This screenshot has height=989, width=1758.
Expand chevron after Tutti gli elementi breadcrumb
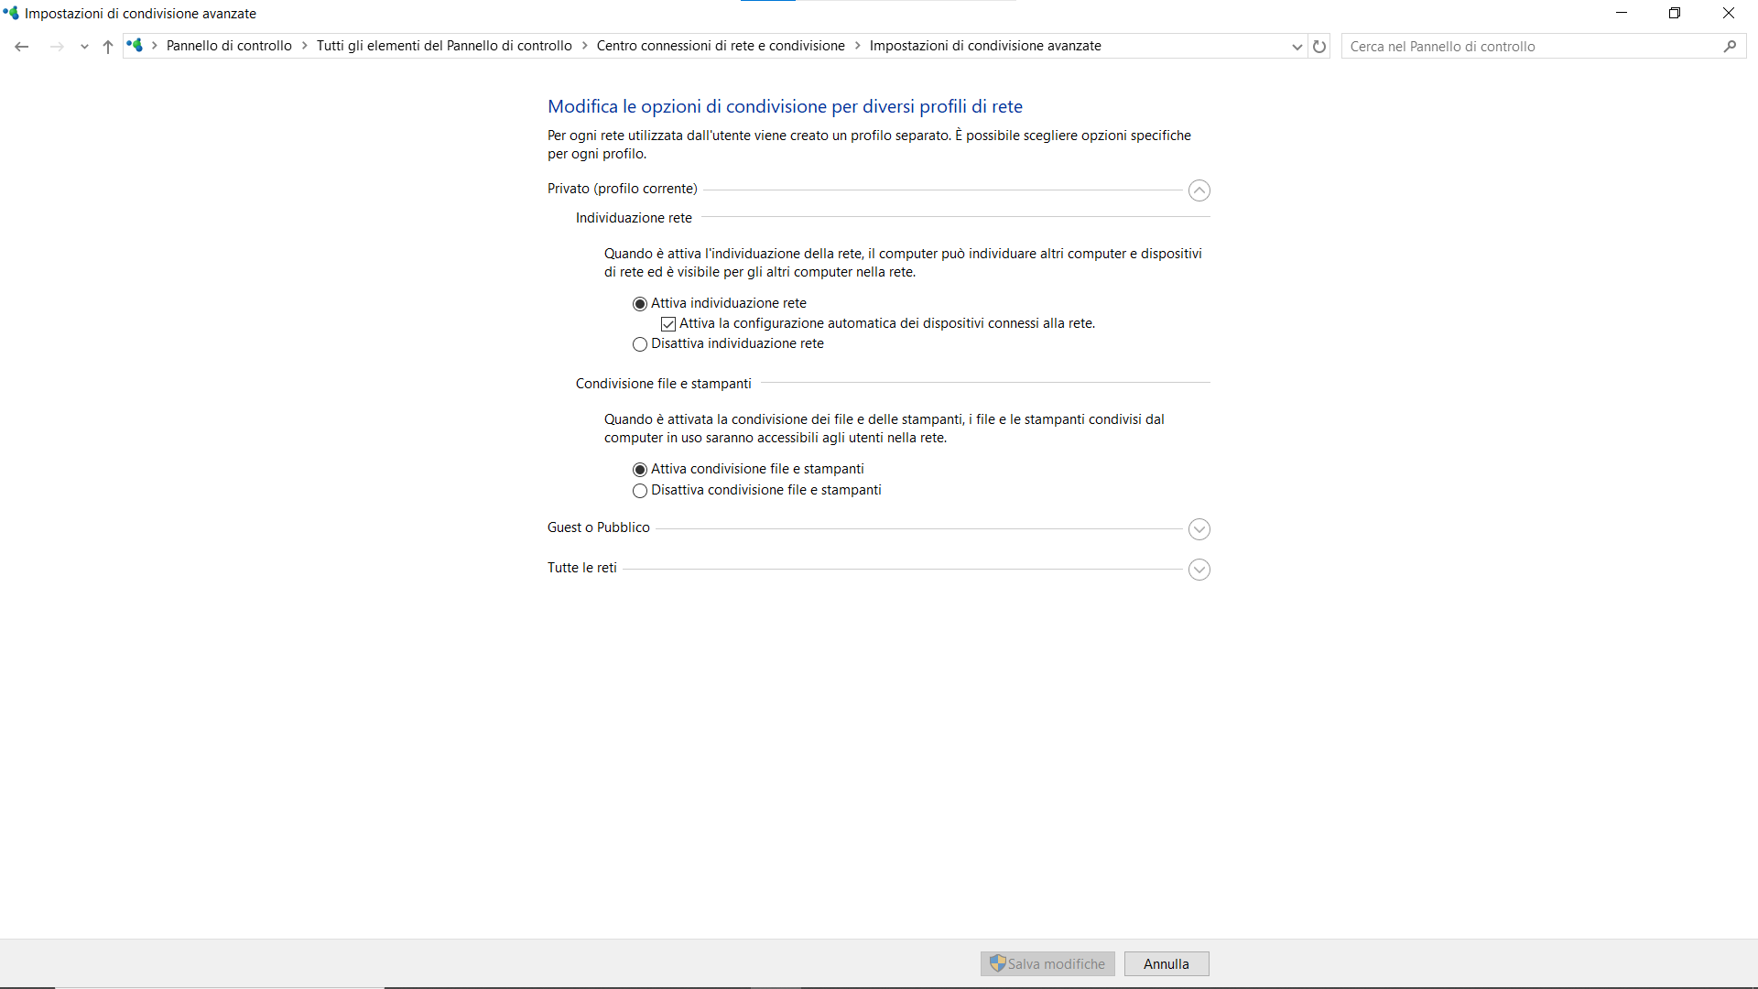585,46
